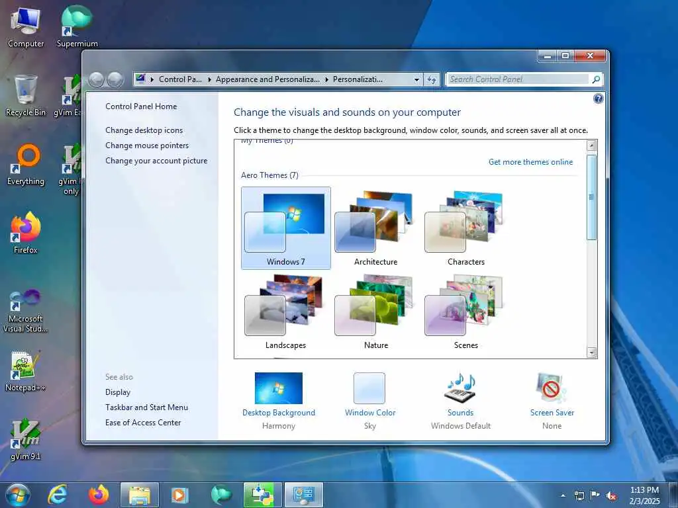Select the Architecture theme
The width and height of the screenshot is (678, 508).
point(376,228)
